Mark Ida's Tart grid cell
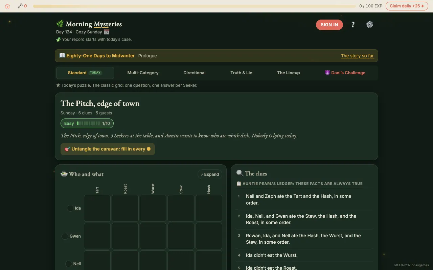Viewport: 433px width, 270px height. 97,208
